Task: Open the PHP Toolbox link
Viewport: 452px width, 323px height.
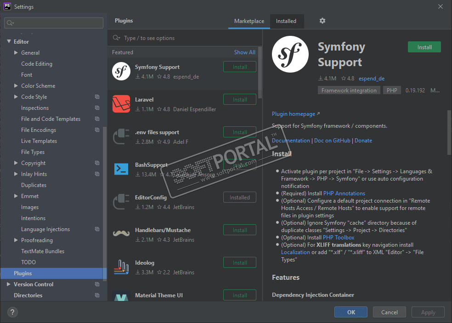Action: click(x=339, y=238)
